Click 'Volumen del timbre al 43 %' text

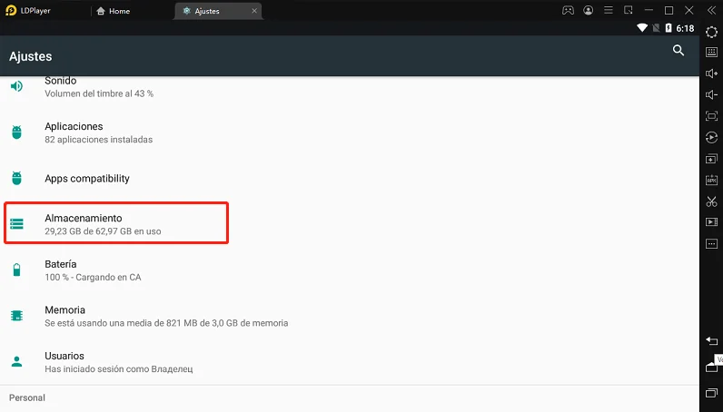[x=99, y=93]
